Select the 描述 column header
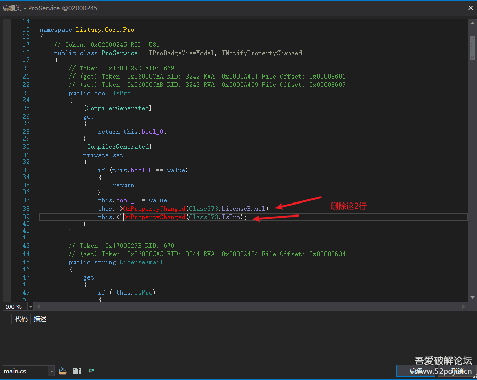Viewport: 477px width, 380px height. click(x=40, y=319)
